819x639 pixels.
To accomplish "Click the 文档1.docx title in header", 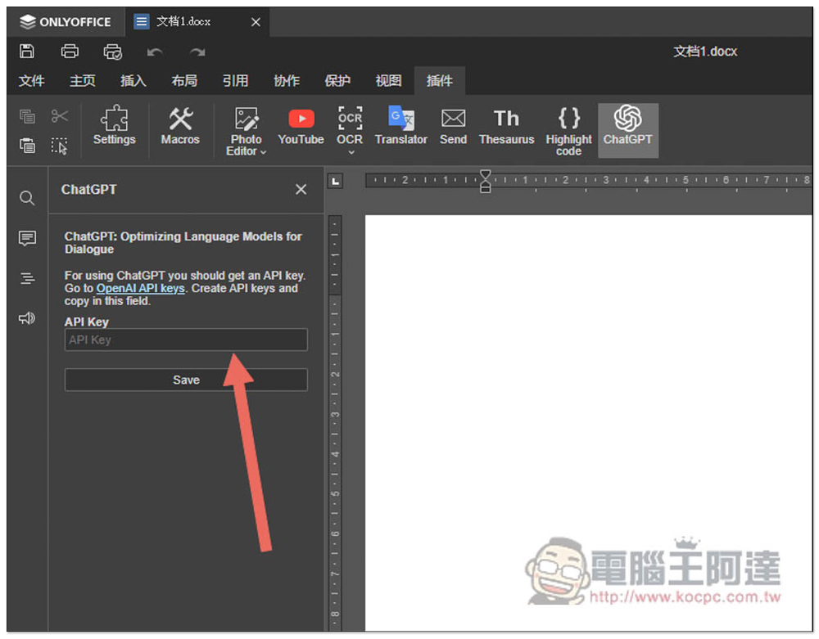I will [x=705, y=51].
